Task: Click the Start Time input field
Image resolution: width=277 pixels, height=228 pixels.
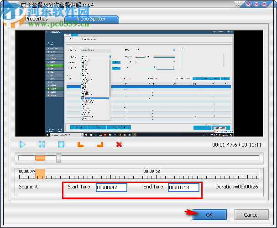Action: point(111,187)
